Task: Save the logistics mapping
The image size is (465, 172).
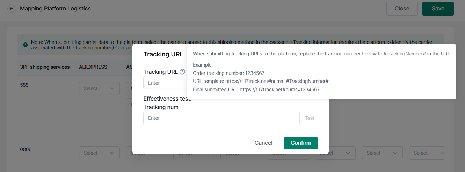Action: [438, 9]
